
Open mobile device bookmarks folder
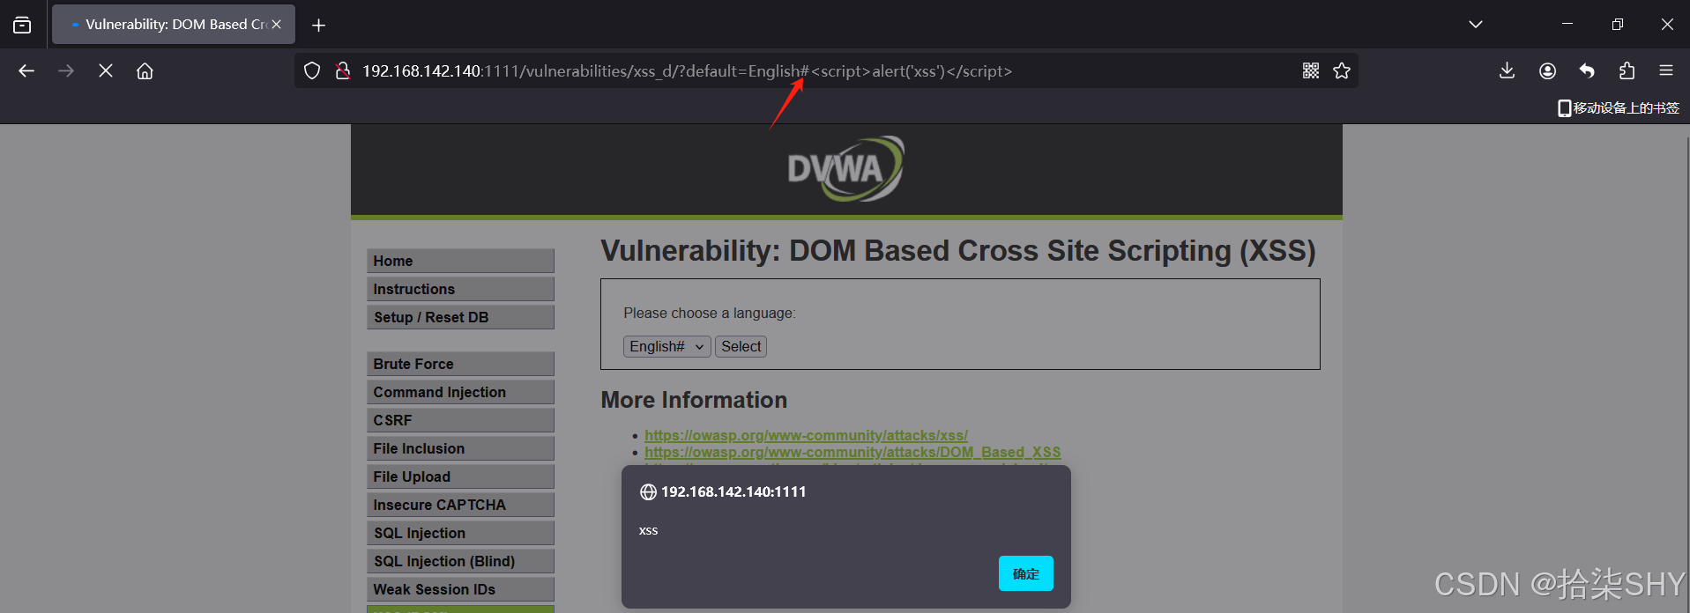point(1619,107)
